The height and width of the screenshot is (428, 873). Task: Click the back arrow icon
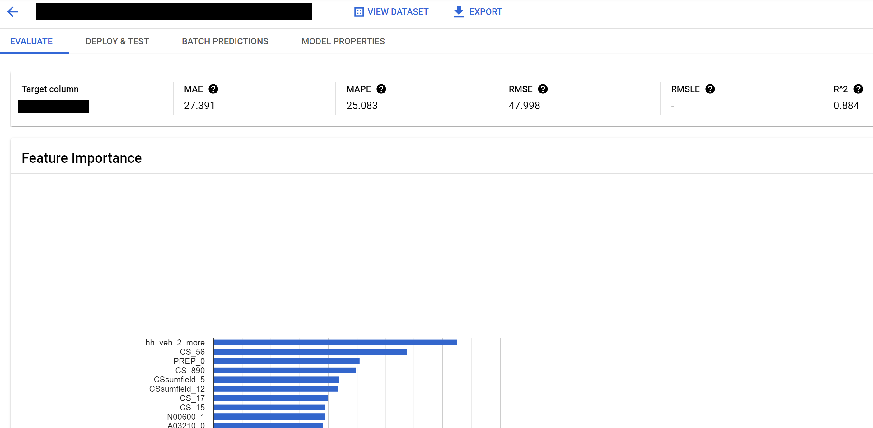click(13, 12)
